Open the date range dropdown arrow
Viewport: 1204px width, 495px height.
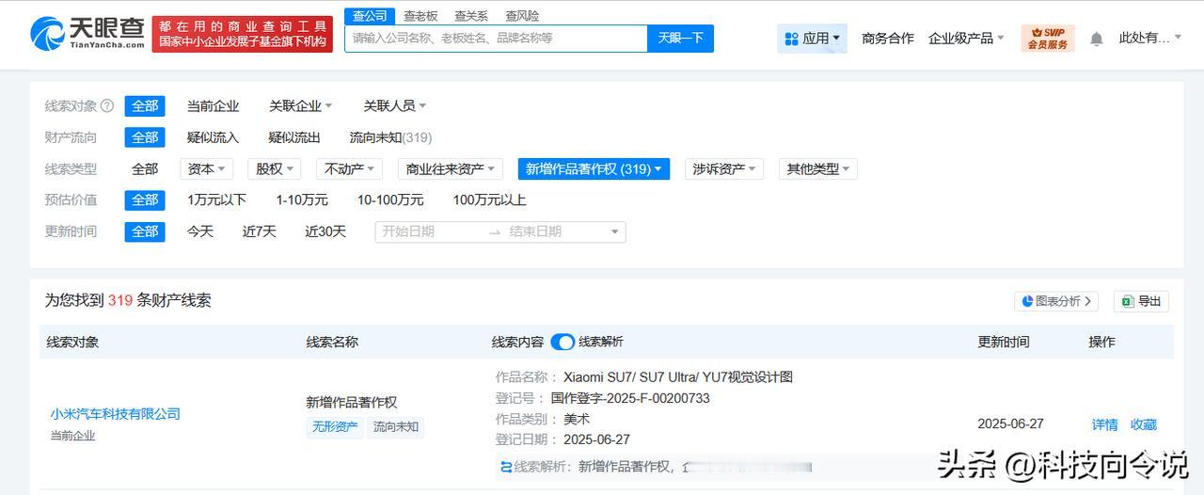615,232
